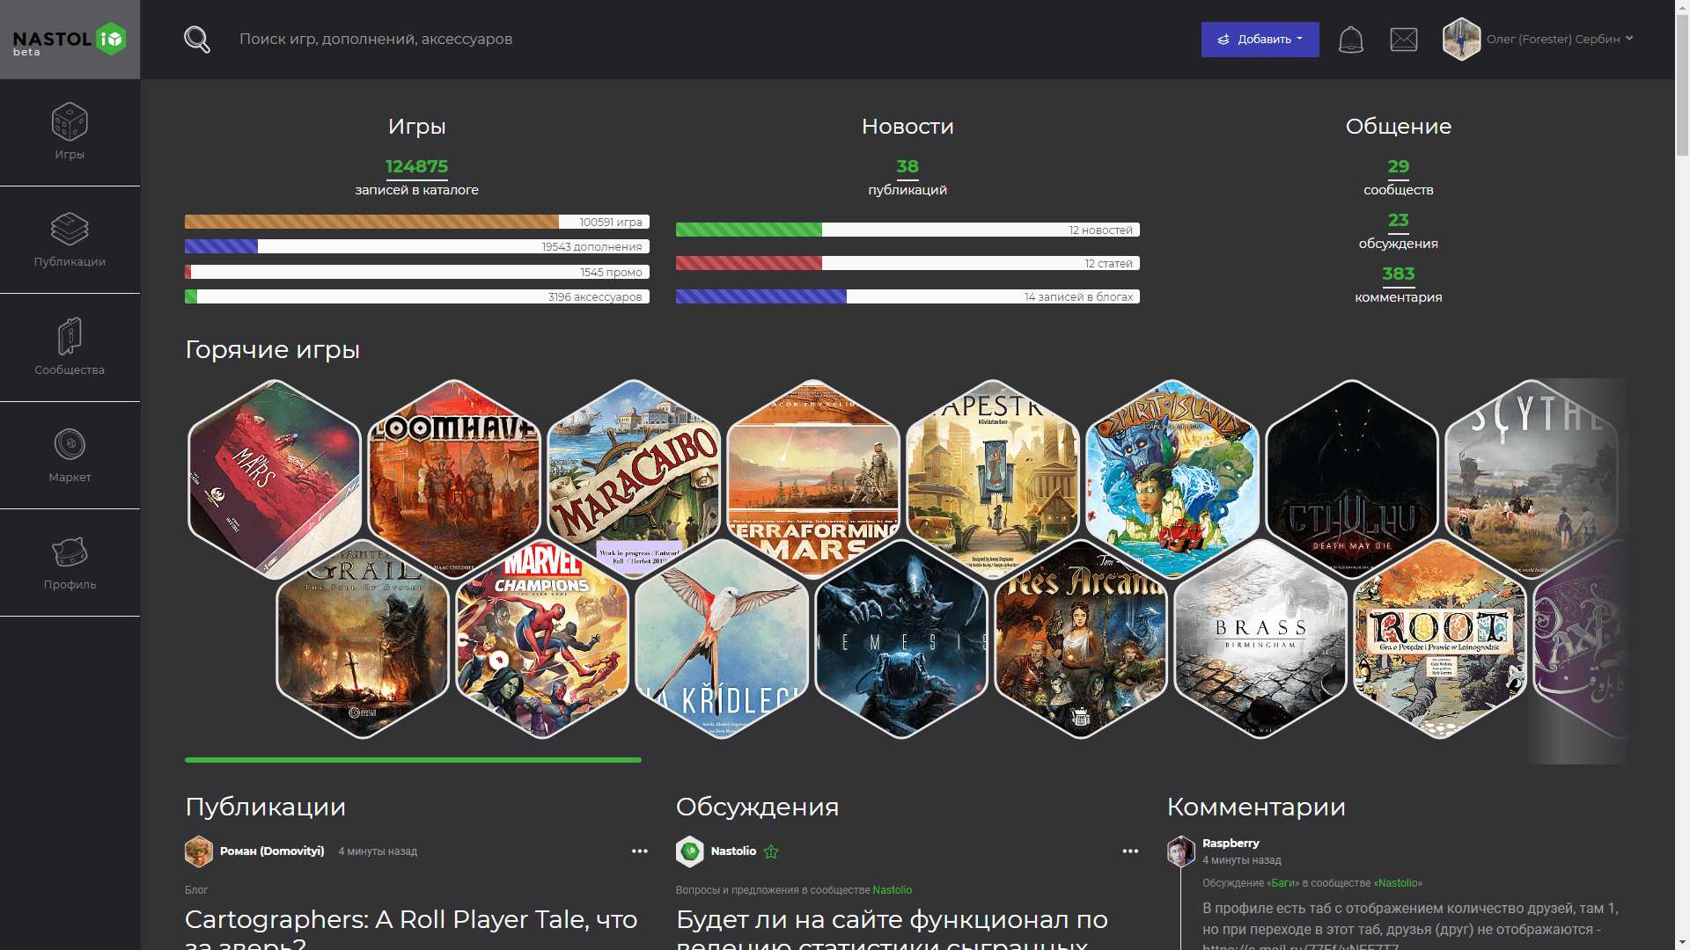Click the 3196 аксессуаров bar
1690x950 pixels.
417,296
